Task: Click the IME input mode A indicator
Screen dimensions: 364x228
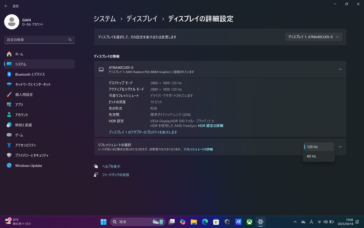Action: tap(311, 222)
